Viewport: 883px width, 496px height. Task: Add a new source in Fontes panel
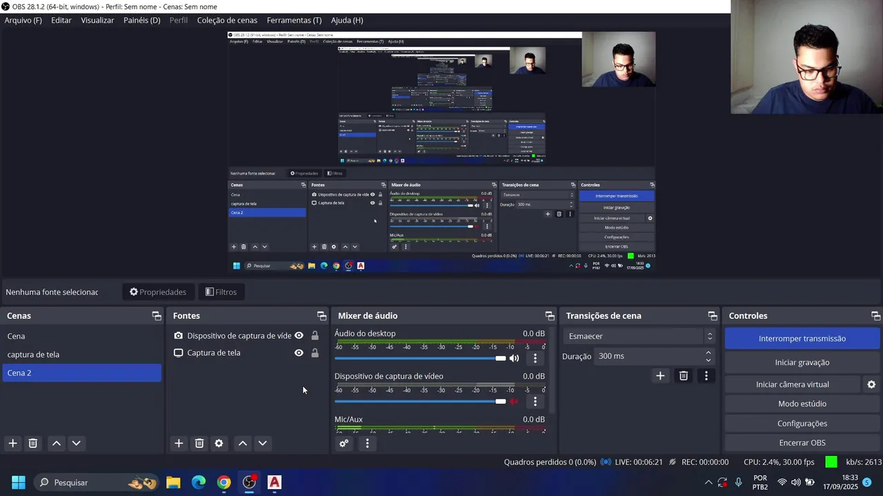click(179, 443)
